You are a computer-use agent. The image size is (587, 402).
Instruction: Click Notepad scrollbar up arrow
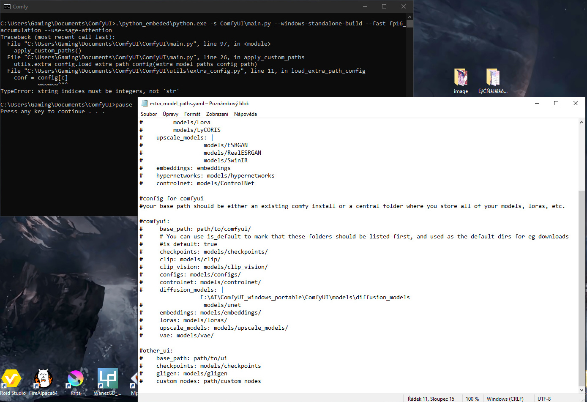(582, 122)
